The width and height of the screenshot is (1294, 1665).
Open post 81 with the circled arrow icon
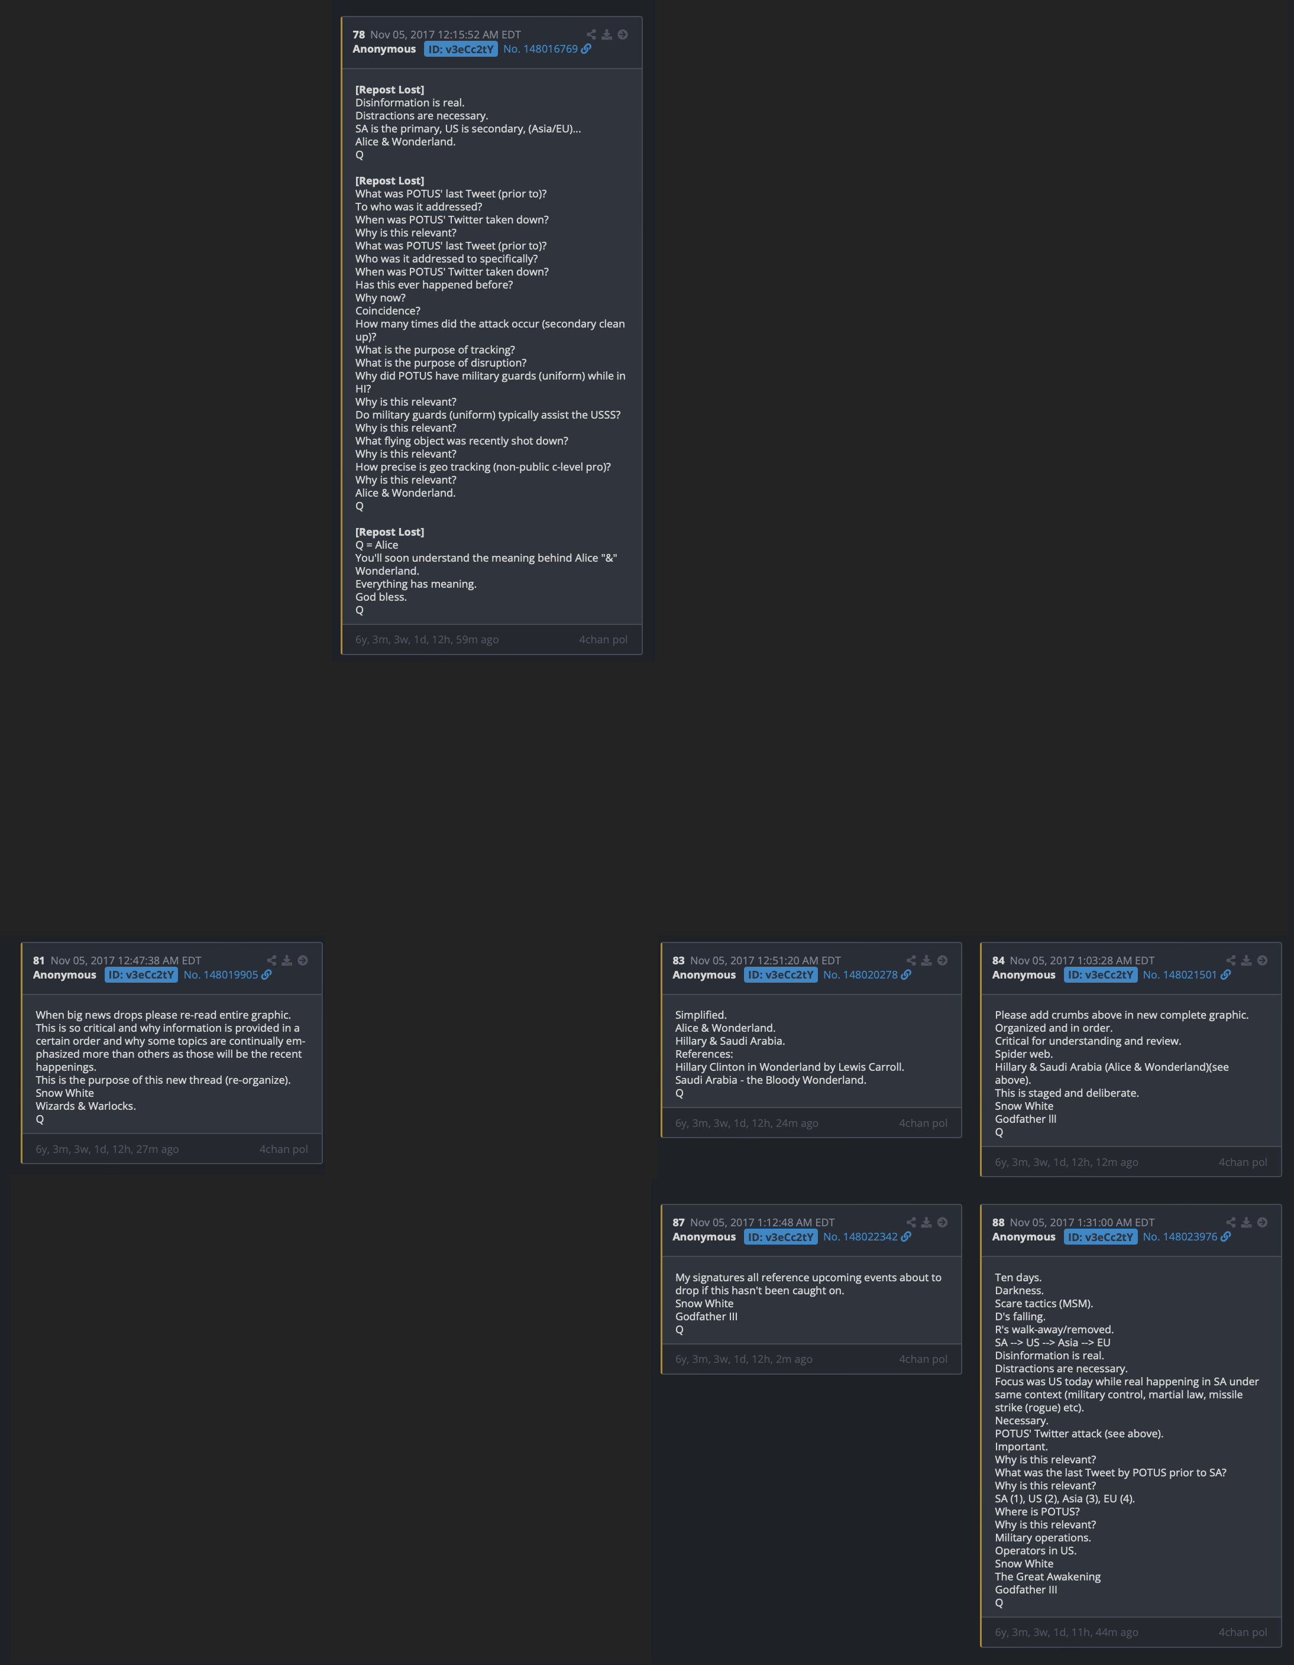(303, 961)
